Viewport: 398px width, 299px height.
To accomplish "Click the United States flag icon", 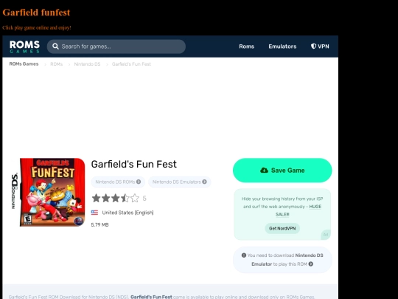I will pos(94,213).
